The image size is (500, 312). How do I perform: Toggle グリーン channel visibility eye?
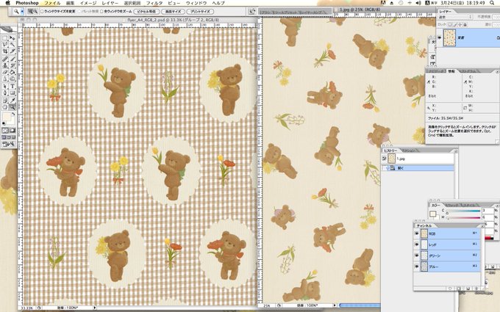pyautogui.click(x=417, y=255)
